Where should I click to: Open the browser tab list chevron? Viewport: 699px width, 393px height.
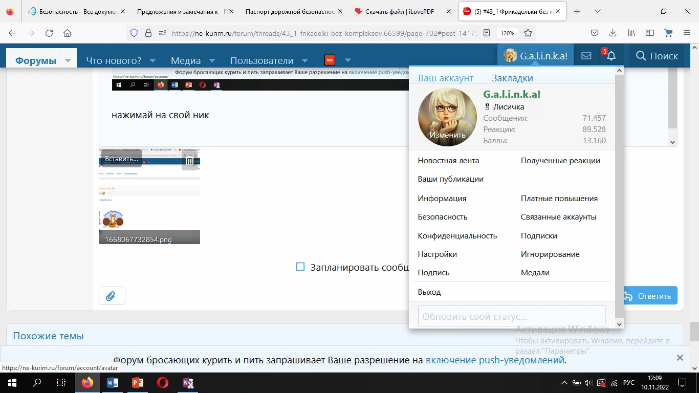click(x=598, y=11)
